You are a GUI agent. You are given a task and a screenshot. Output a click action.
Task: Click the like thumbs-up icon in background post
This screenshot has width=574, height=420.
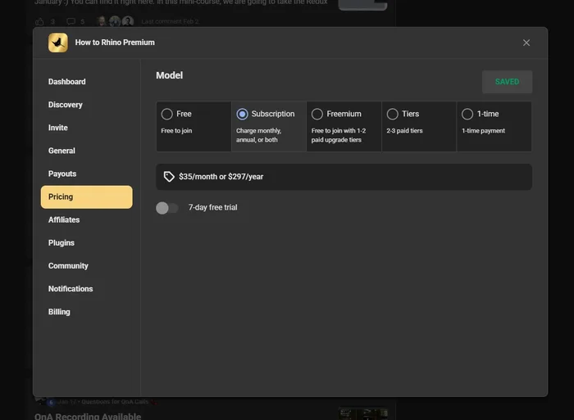coord(39,21)
